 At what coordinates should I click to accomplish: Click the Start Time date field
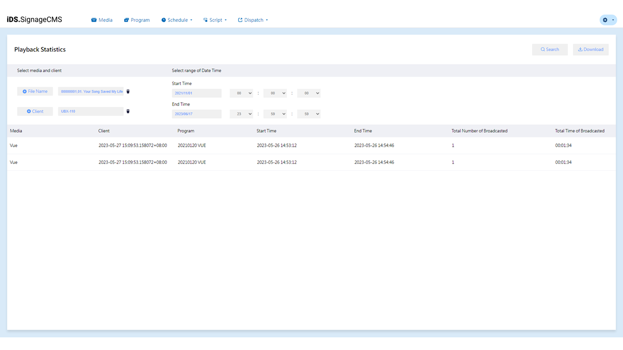197,93
